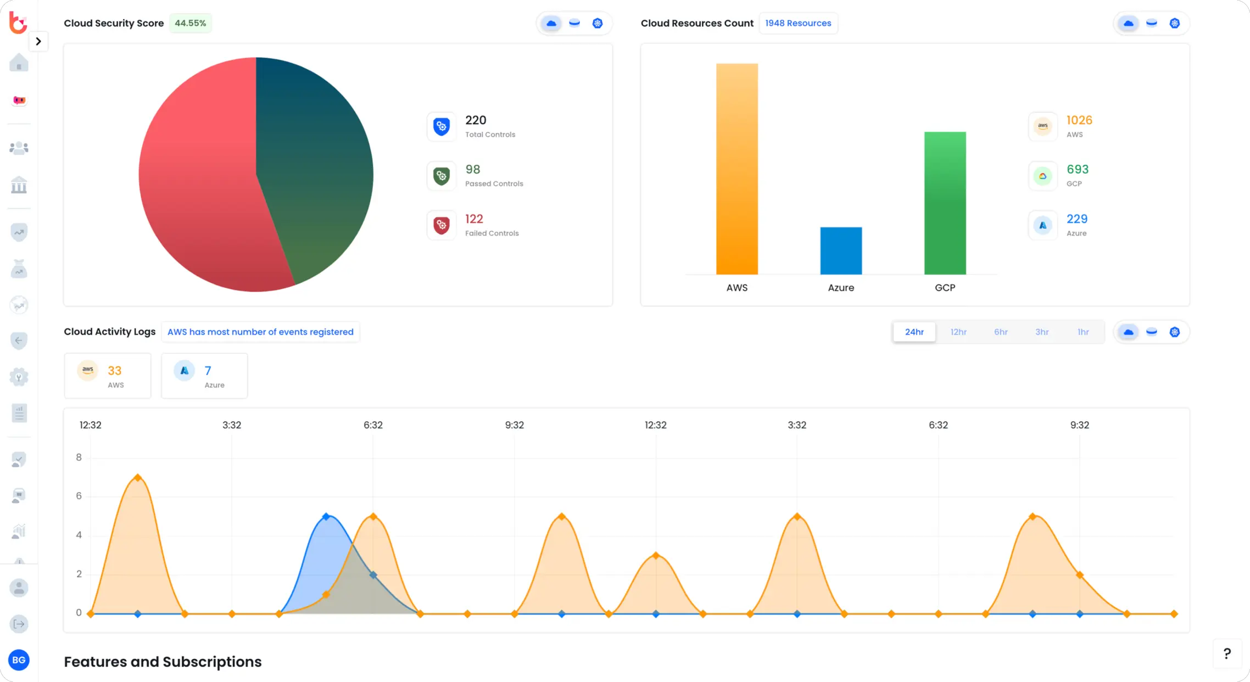Select the database filter icon on Cloud Resources Count
Viewport: 1250px width, 682px height.
(1152, 23)
